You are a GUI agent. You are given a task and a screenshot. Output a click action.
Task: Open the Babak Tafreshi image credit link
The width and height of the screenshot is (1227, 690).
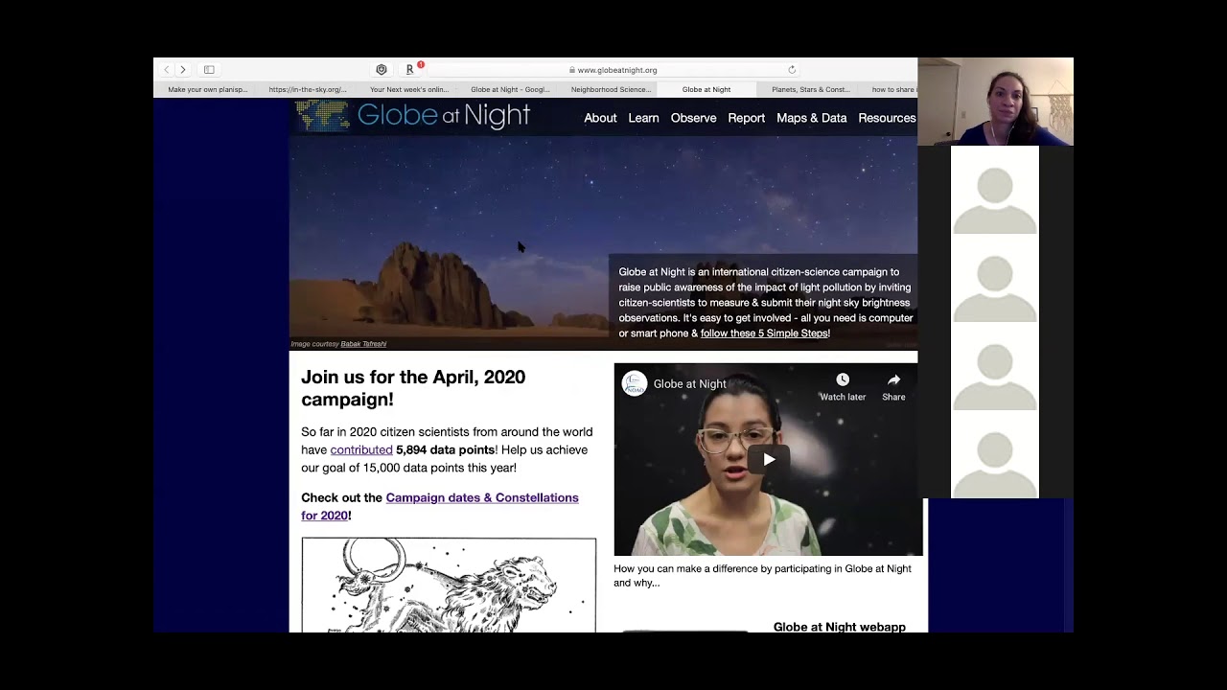click(363, 344)
